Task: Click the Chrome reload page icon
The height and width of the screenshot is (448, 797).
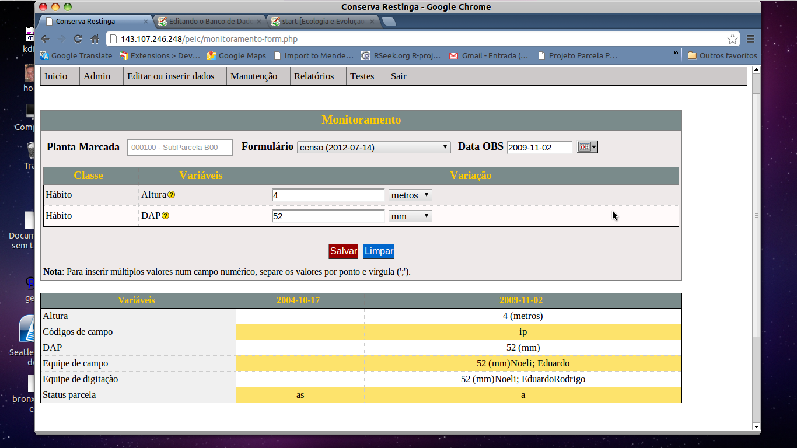Action: point(78,39)
